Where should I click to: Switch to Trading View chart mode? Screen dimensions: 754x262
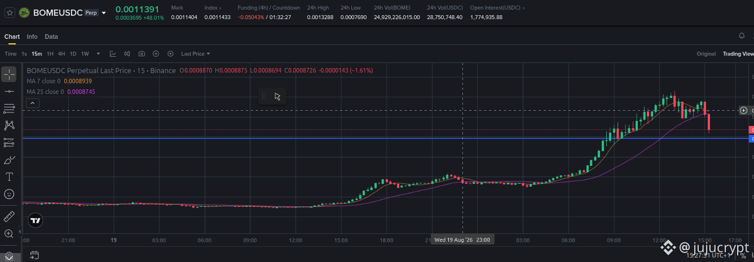click(738, 54)
